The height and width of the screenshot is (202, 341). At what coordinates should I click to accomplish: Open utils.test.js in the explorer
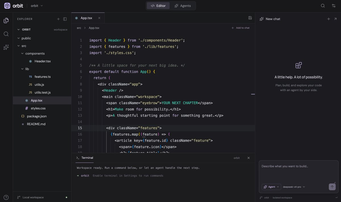(42, 92)
